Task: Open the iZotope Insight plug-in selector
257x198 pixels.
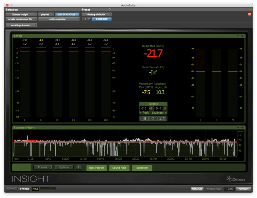Action: [21, 15]
